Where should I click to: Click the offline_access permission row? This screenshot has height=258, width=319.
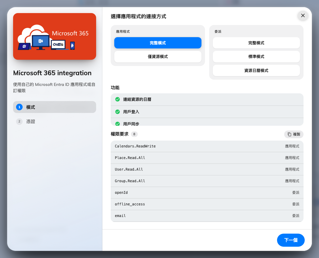click(x=207, y=204)
